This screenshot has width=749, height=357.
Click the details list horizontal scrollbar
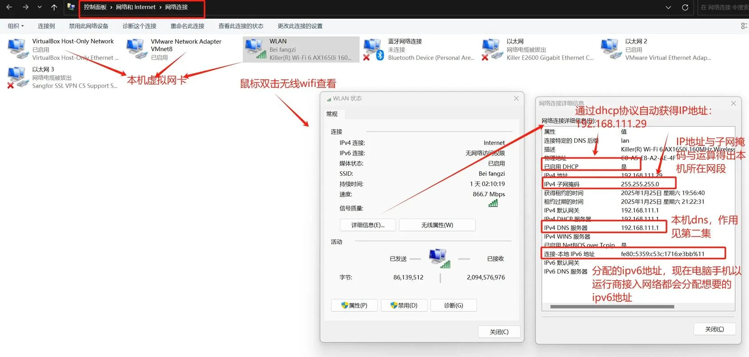[x=612, y=307]
